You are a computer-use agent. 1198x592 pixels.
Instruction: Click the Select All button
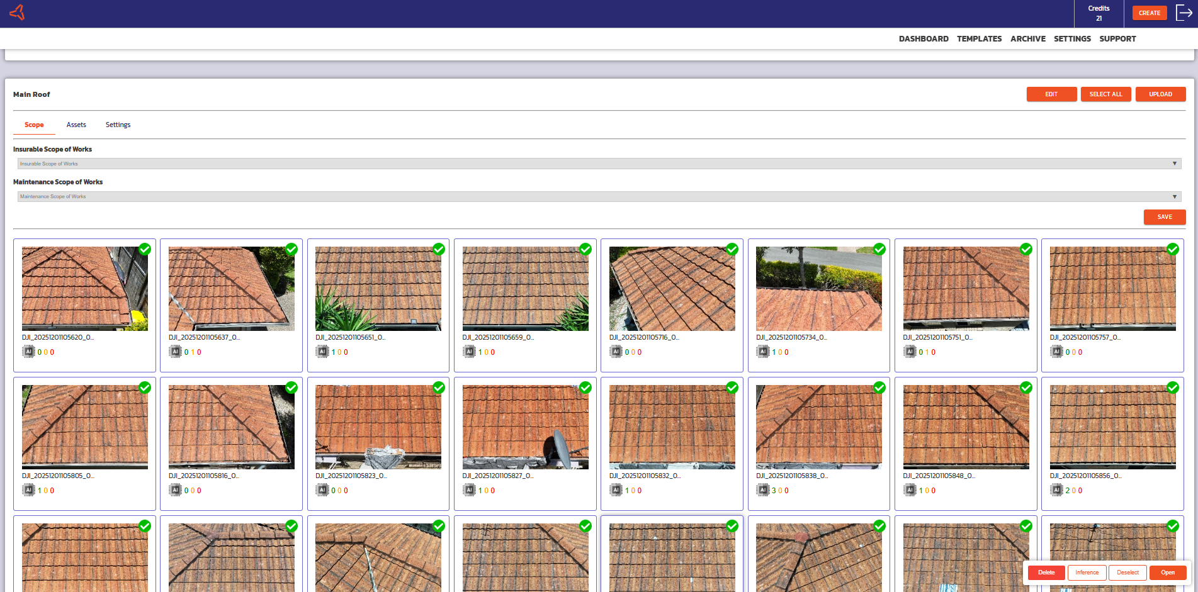pyautogui.click(x=1106, y=94)
